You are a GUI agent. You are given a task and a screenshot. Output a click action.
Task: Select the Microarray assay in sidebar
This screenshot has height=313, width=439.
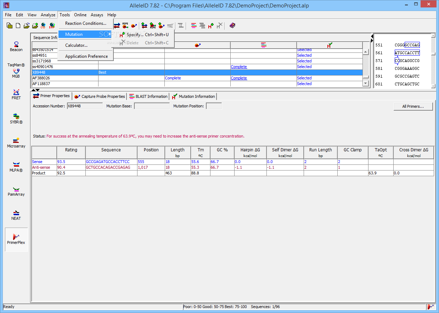(16, 143)
